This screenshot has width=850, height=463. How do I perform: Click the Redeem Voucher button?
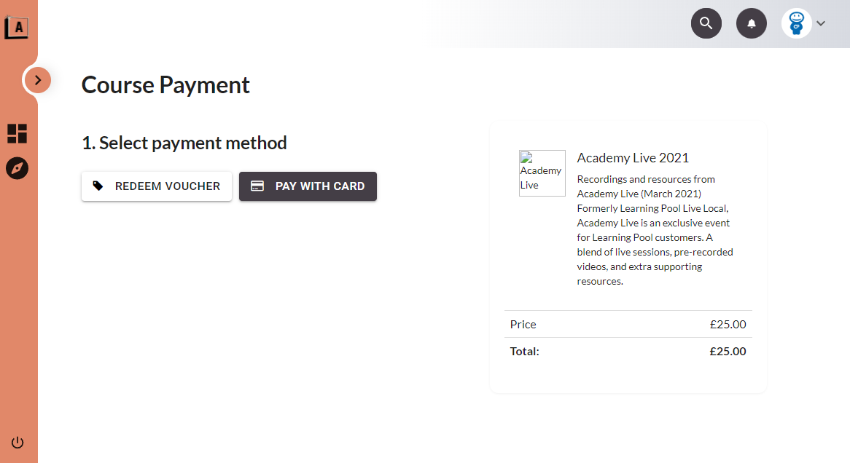tap(157, 186)
